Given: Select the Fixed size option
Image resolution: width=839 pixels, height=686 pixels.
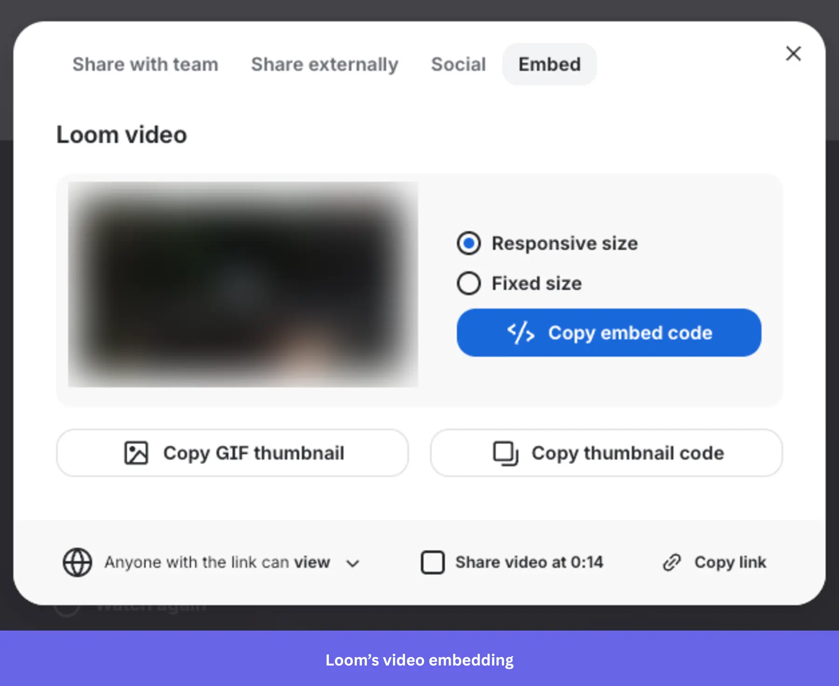Looking at the screenshot, I should click(468, 283).
